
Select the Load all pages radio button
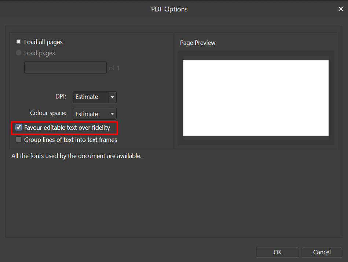[x=18, y=42]
